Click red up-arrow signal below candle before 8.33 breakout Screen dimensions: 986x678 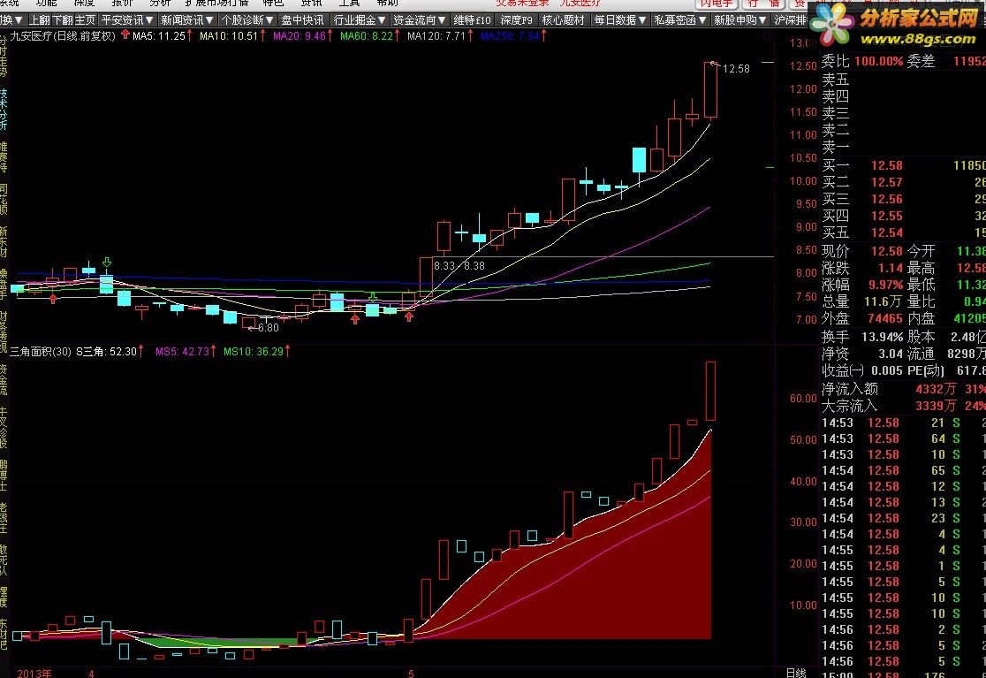(409, 317)
